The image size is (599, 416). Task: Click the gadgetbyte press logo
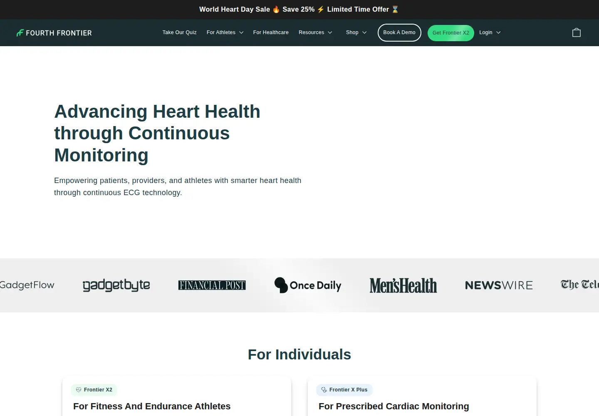tap(116, 285)
